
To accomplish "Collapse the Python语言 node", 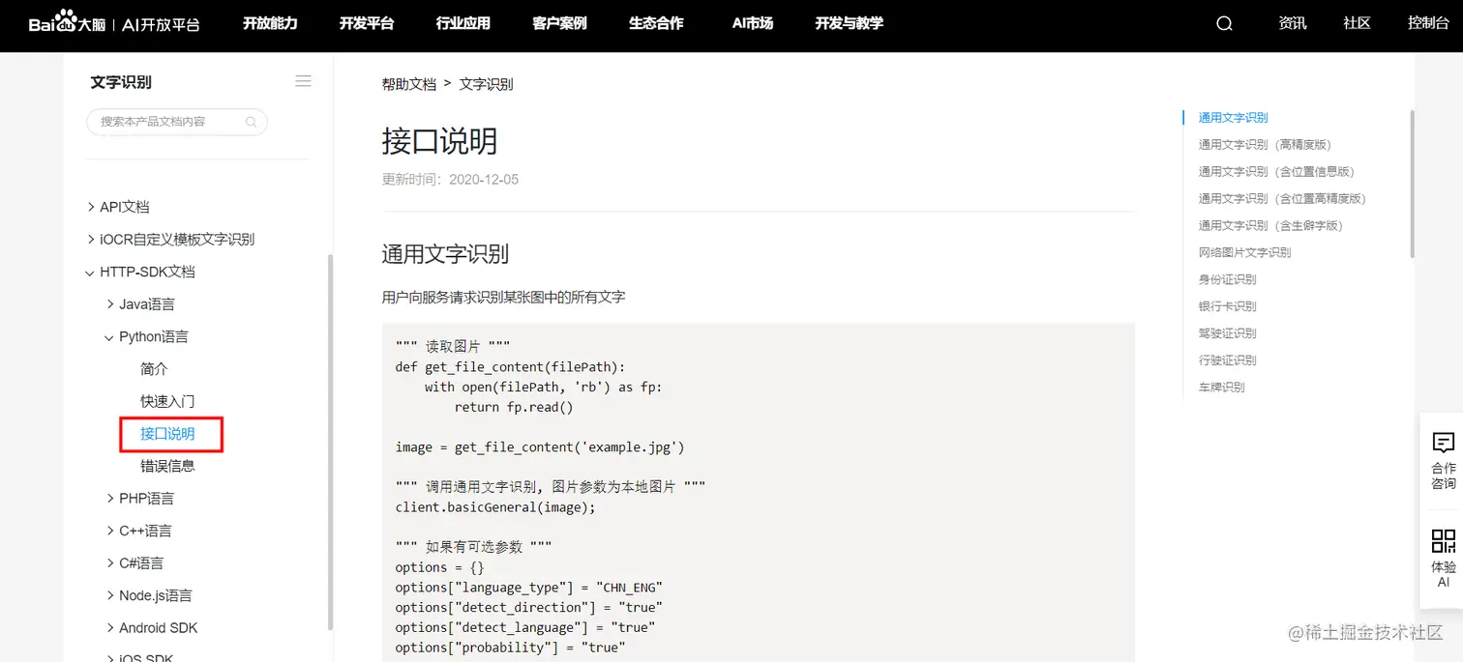I will pyautogui.click(x=110, y=336).
